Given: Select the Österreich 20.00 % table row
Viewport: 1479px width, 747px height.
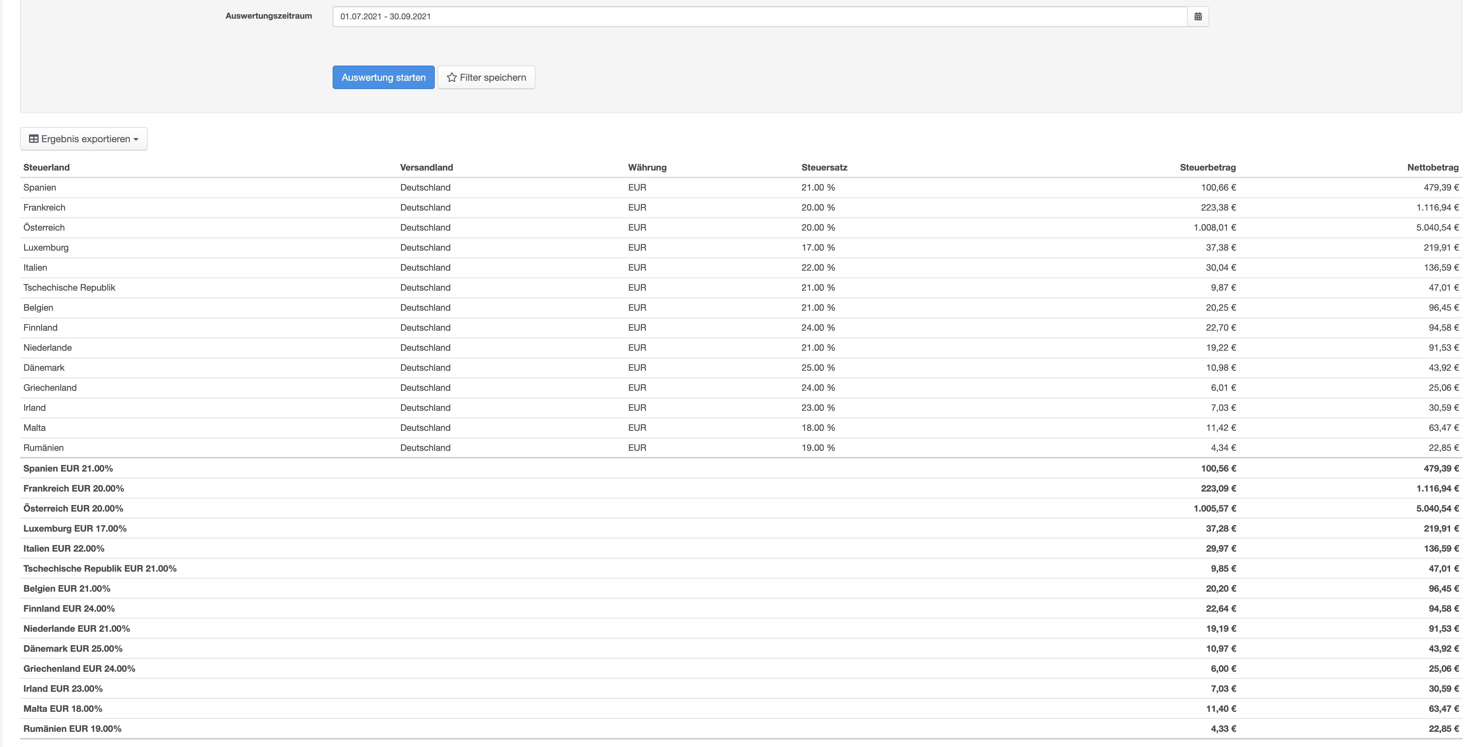Looking at the screenshot, I should tap(44, 228).
